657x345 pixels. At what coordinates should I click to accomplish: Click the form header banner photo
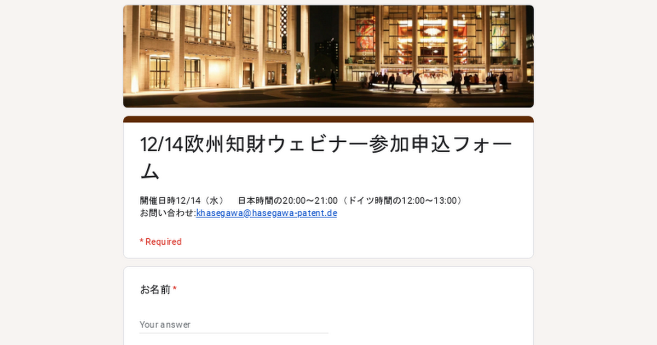(x=328, y=56)
